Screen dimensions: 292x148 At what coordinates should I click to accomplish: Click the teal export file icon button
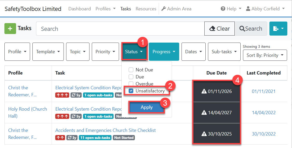[276, 29]
